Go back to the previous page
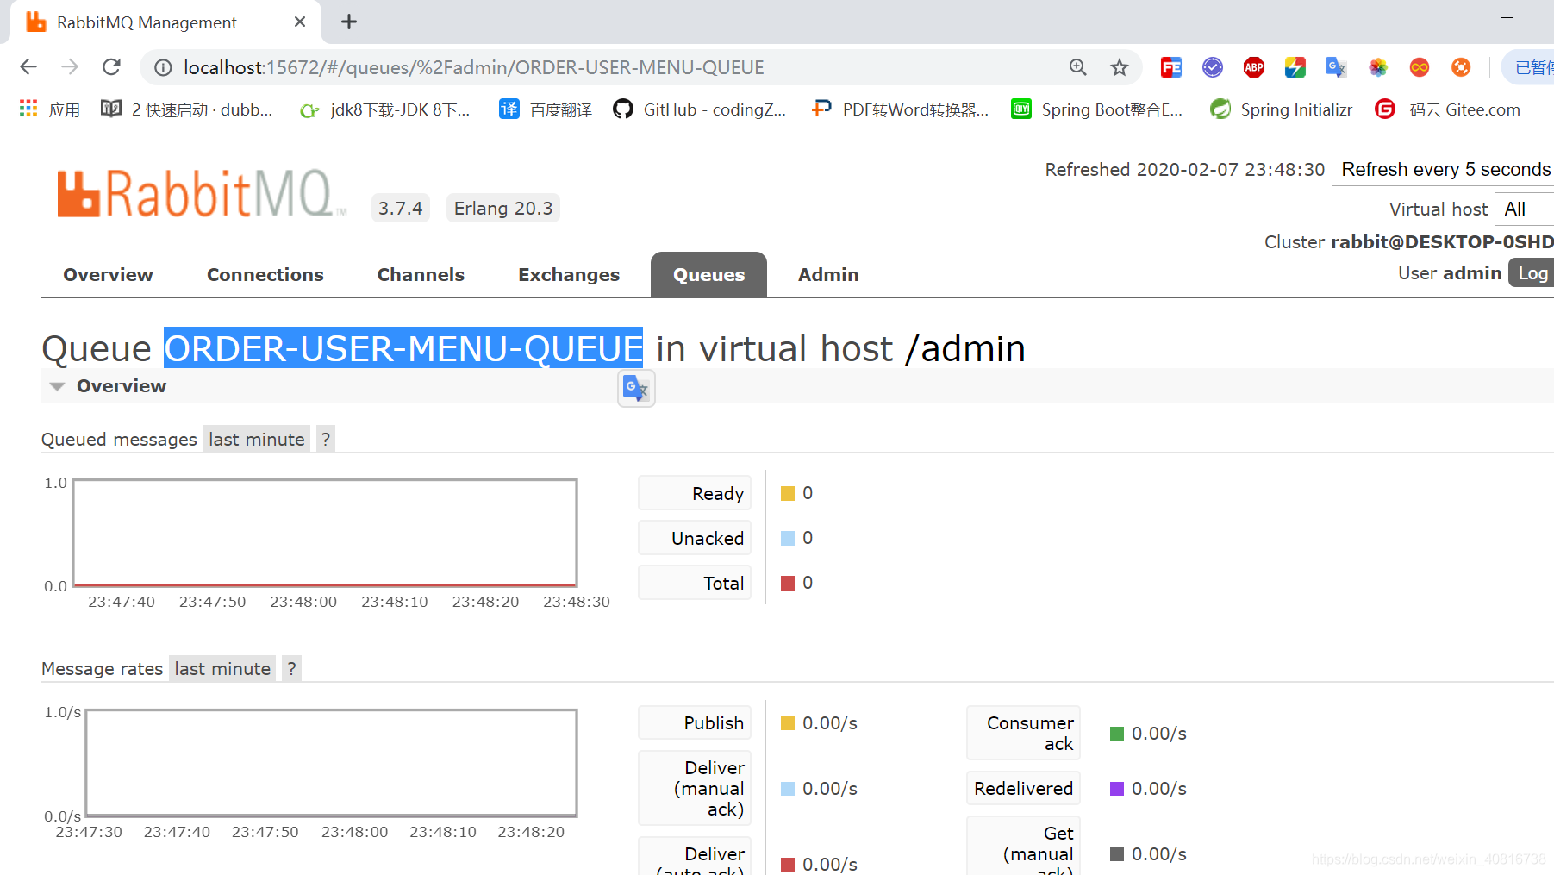Screen dimensions: 1554x875 tap(28, 67)
